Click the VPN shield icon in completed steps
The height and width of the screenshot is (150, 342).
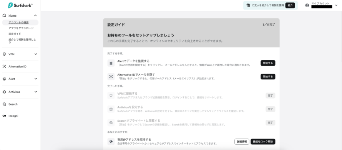click(111, 96)
